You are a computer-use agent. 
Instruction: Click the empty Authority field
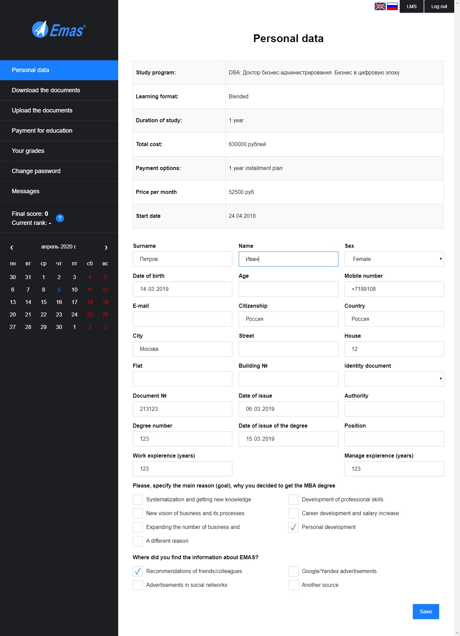click(x=394, y=409)
